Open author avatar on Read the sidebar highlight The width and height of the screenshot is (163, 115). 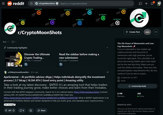61,64
